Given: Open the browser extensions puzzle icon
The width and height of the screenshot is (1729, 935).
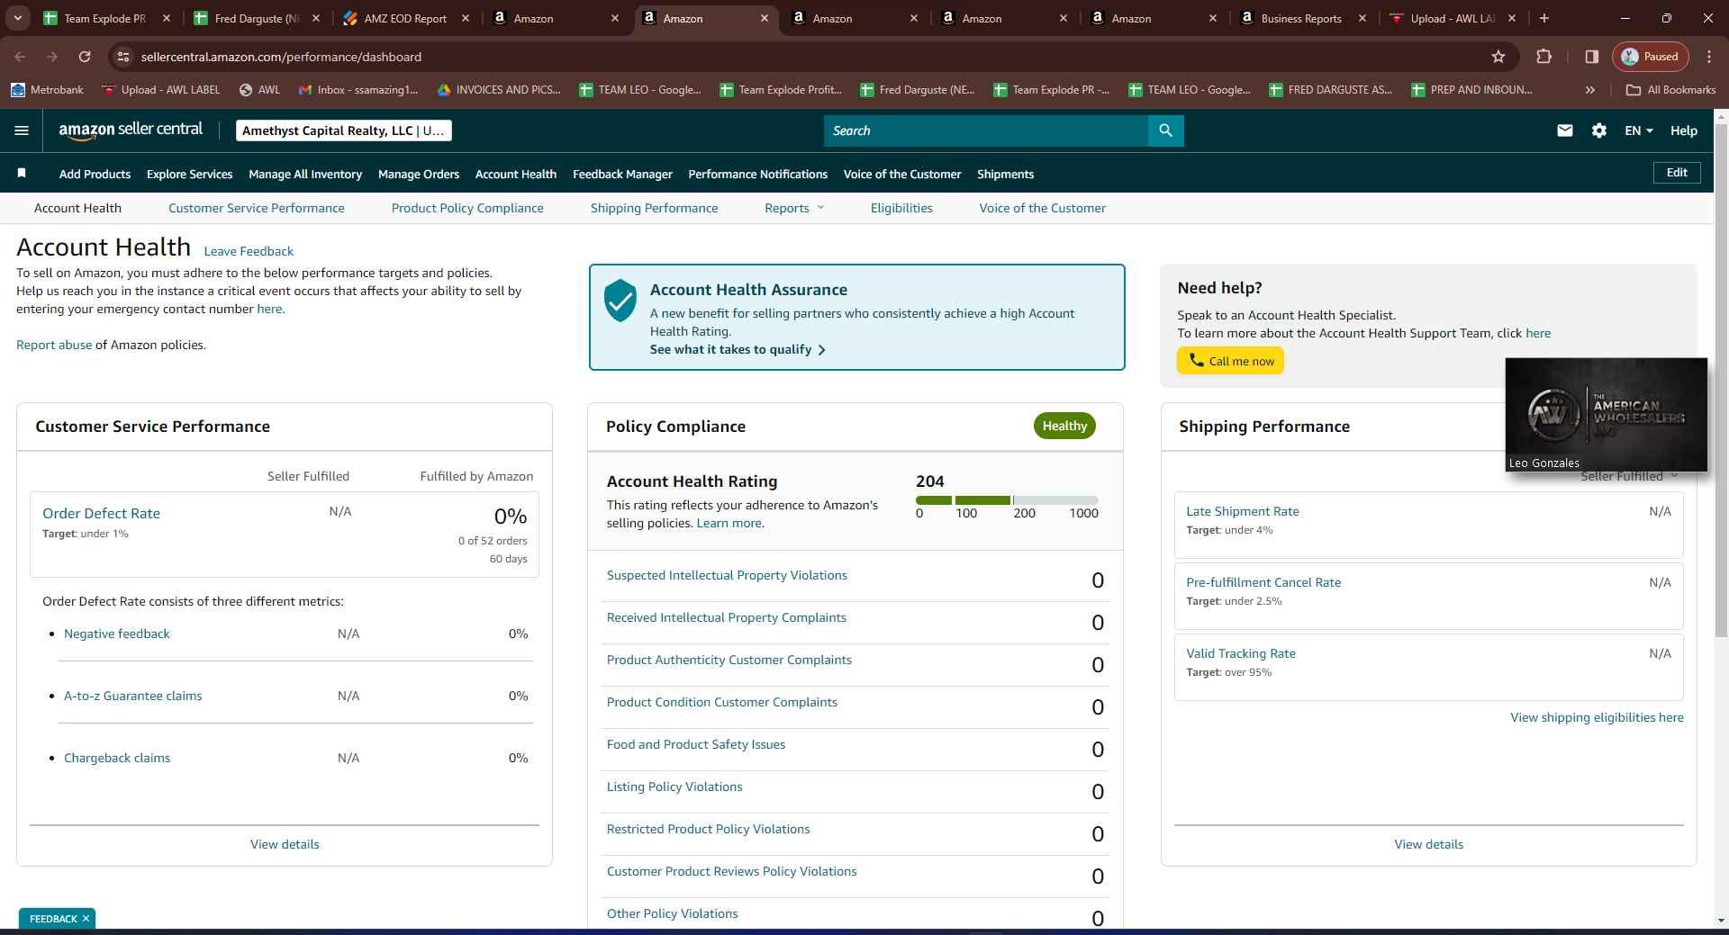Looking at the screenshot, I should (1543, 57).
